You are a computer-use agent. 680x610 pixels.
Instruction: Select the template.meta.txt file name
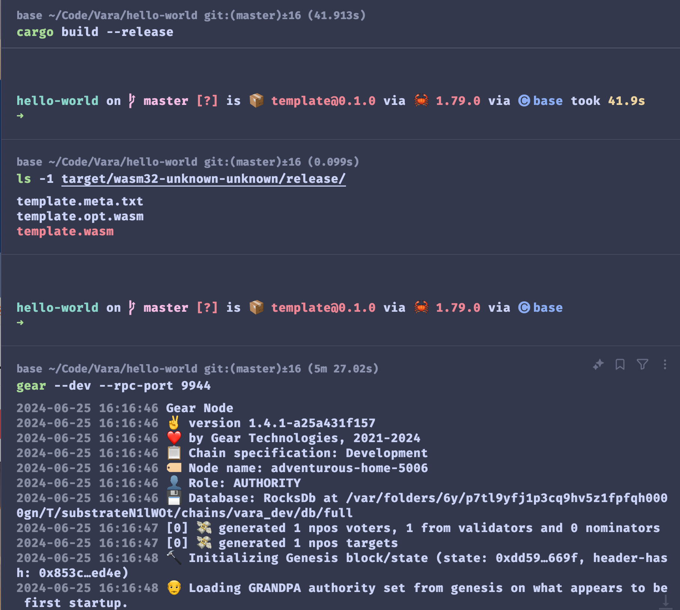tap(80, 201)
